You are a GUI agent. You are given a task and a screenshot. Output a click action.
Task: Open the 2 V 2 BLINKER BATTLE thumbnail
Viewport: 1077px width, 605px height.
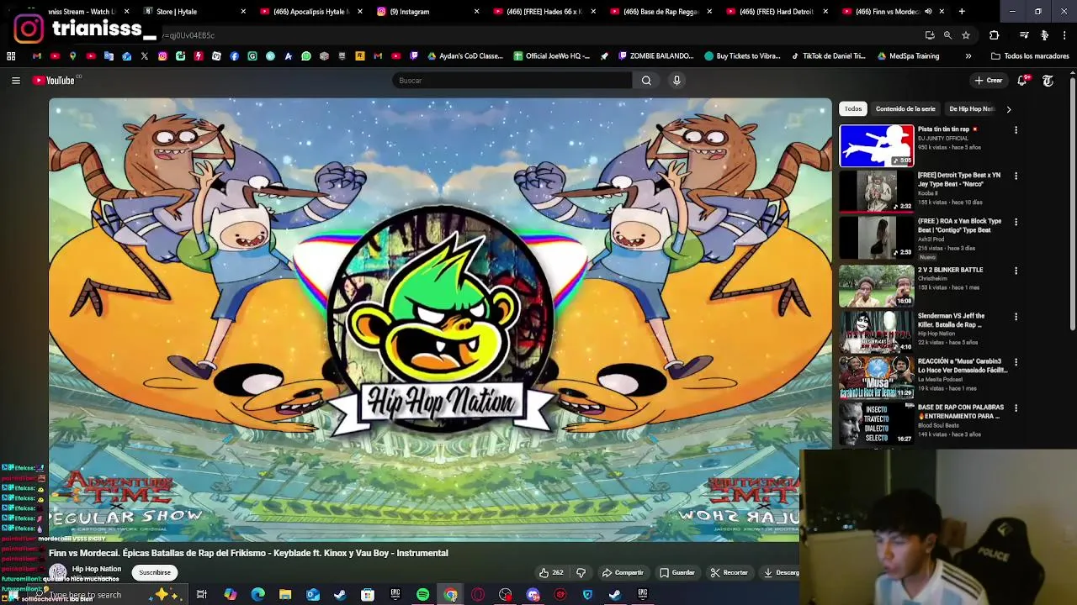click(876, 287)
